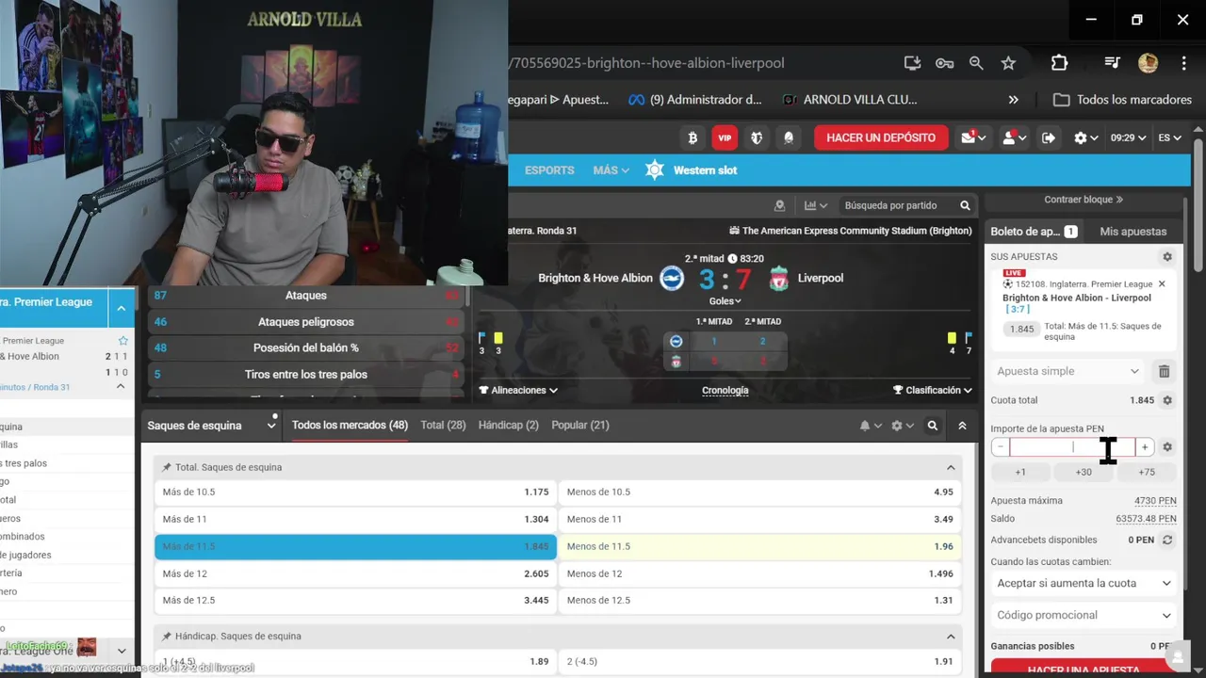
Task: Select Todos los mercados (48) tab
Action: [350, 426]
